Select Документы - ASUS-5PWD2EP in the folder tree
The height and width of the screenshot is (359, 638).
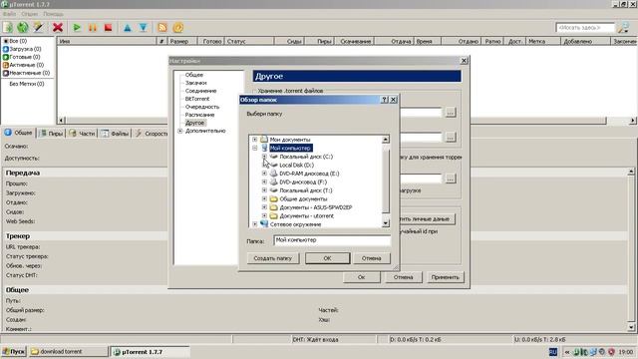[316, 207]
